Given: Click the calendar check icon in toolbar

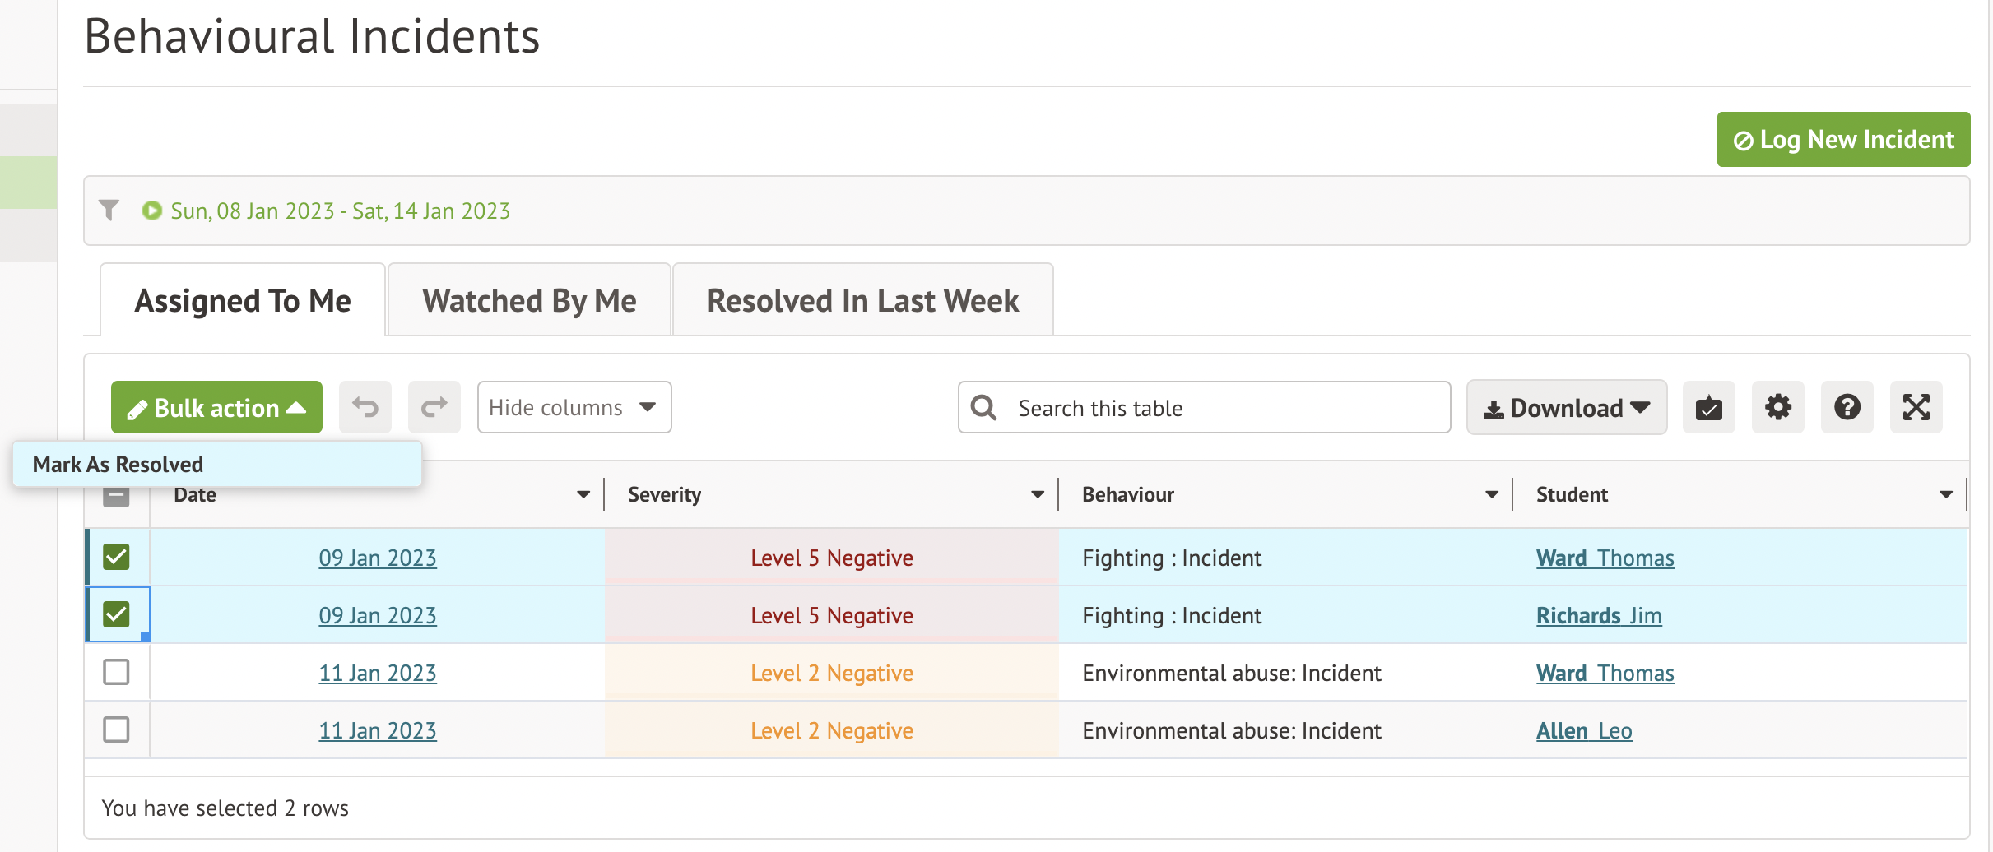Looking at the screenshot, I should 1708,407.
